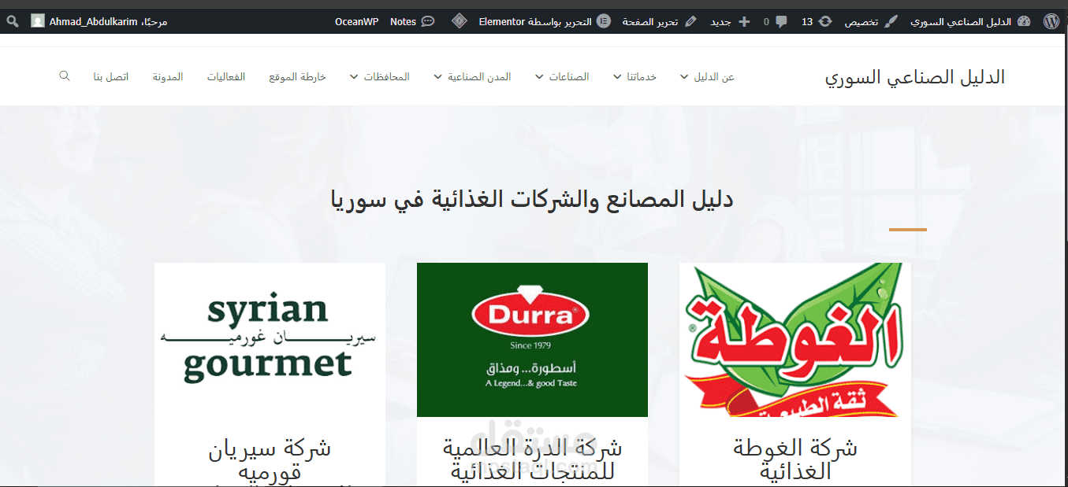Open the OceanWP link in the admin bar

click(357, 20)
